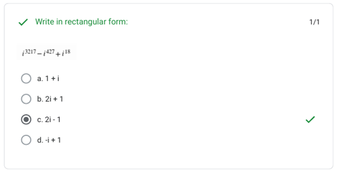Screen dimensions: 338x172
Task: Choose the radio button for b. 2i + 1
Action: 26,99
